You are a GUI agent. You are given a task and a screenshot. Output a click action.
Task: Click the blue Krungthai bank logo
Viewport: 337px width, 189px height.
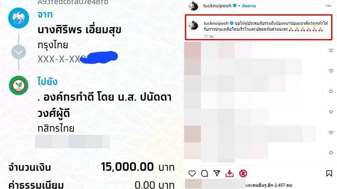(19, 18)
